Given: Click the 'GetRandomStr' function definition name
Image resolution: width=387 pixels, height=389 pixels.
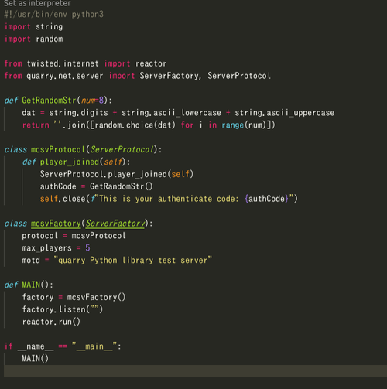Looking at the screenshot, I should [x=49, y=101].
